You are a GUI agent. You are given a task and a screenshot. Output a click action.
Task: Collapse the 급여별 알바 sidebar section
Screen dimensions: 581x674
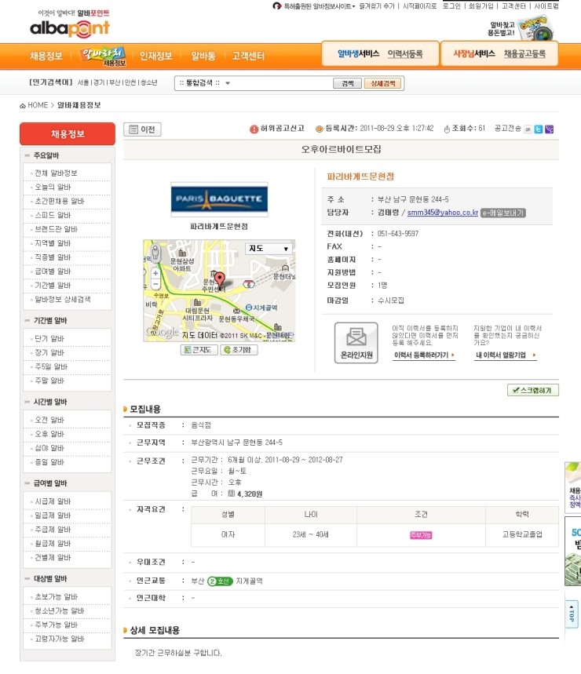(27, 483)
